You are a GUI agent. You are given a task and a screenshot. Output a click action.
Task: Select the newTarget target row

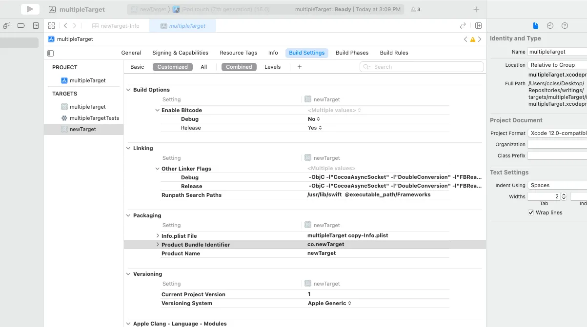[83, 129]
